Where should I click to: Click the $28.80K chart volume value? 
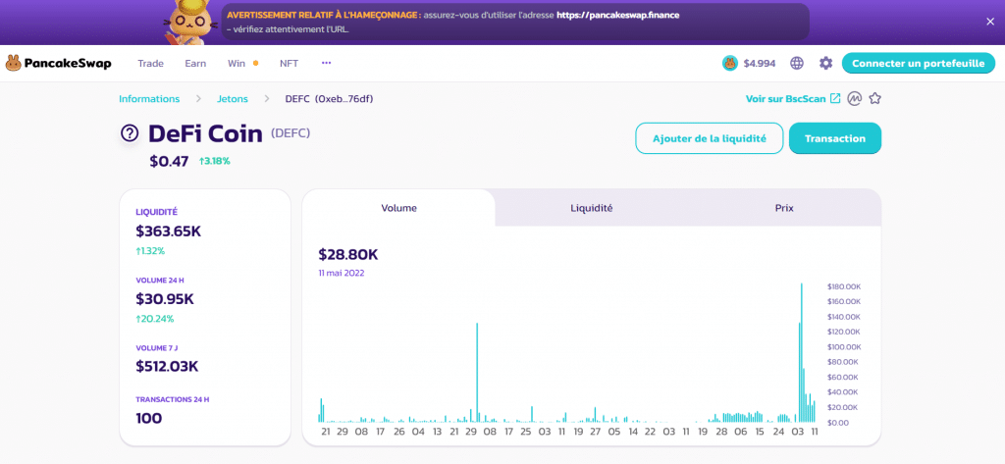point(348,254)
